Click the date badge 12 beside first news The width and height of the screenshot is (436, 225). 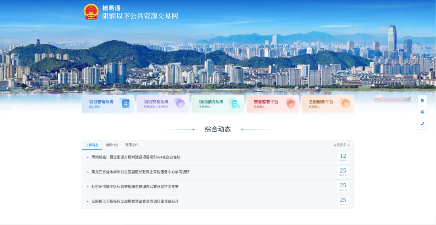click(343, 157)
